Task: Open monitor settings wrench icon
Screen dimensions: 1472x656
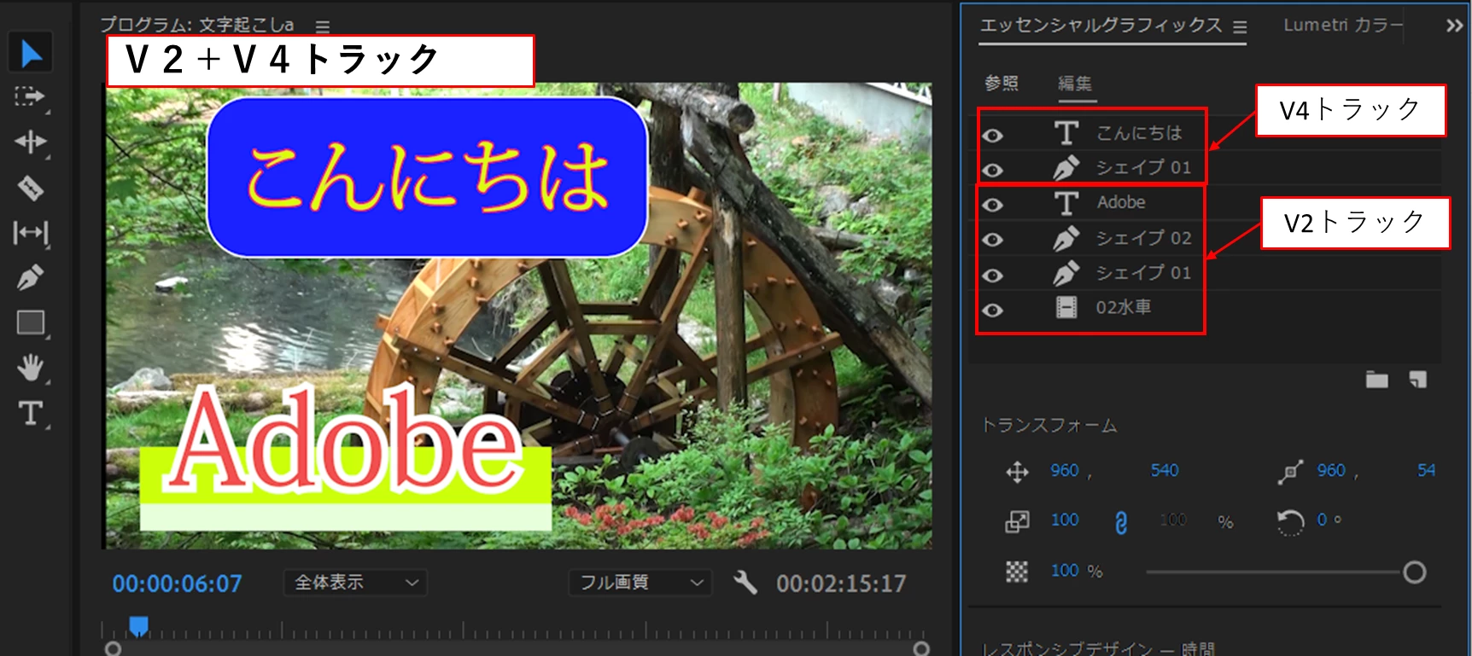Action: 745,583
